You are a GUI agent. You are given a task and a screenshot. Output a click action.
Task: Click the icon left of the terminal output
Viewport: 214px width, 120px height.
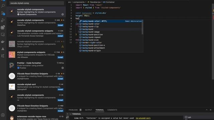click(68, 117)
